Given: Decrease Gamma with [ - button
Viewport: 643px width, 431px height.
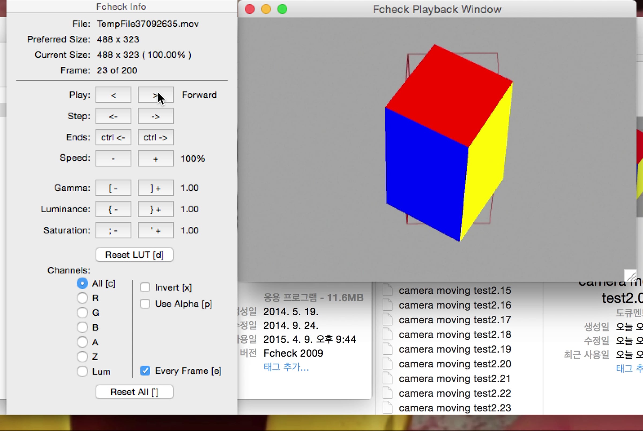Looking at the screenshot, I should pyautogui.click(x=113, y=188).
